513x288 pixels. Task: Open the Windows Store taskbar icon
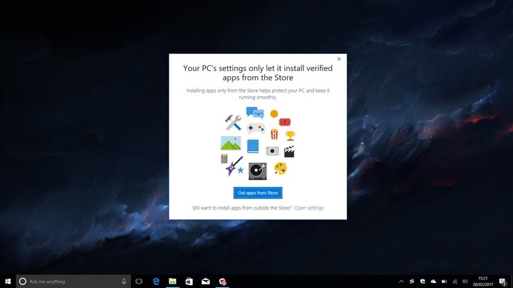(189, 282)
